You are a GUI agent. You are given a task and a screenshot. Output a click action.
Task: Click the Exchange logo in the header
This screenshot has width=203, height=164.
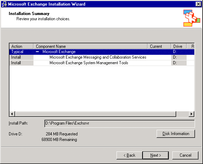coord(192,18)
